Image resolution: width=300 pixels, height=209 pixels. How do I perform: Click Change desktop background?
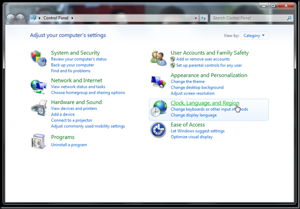(x=197, y=88)
